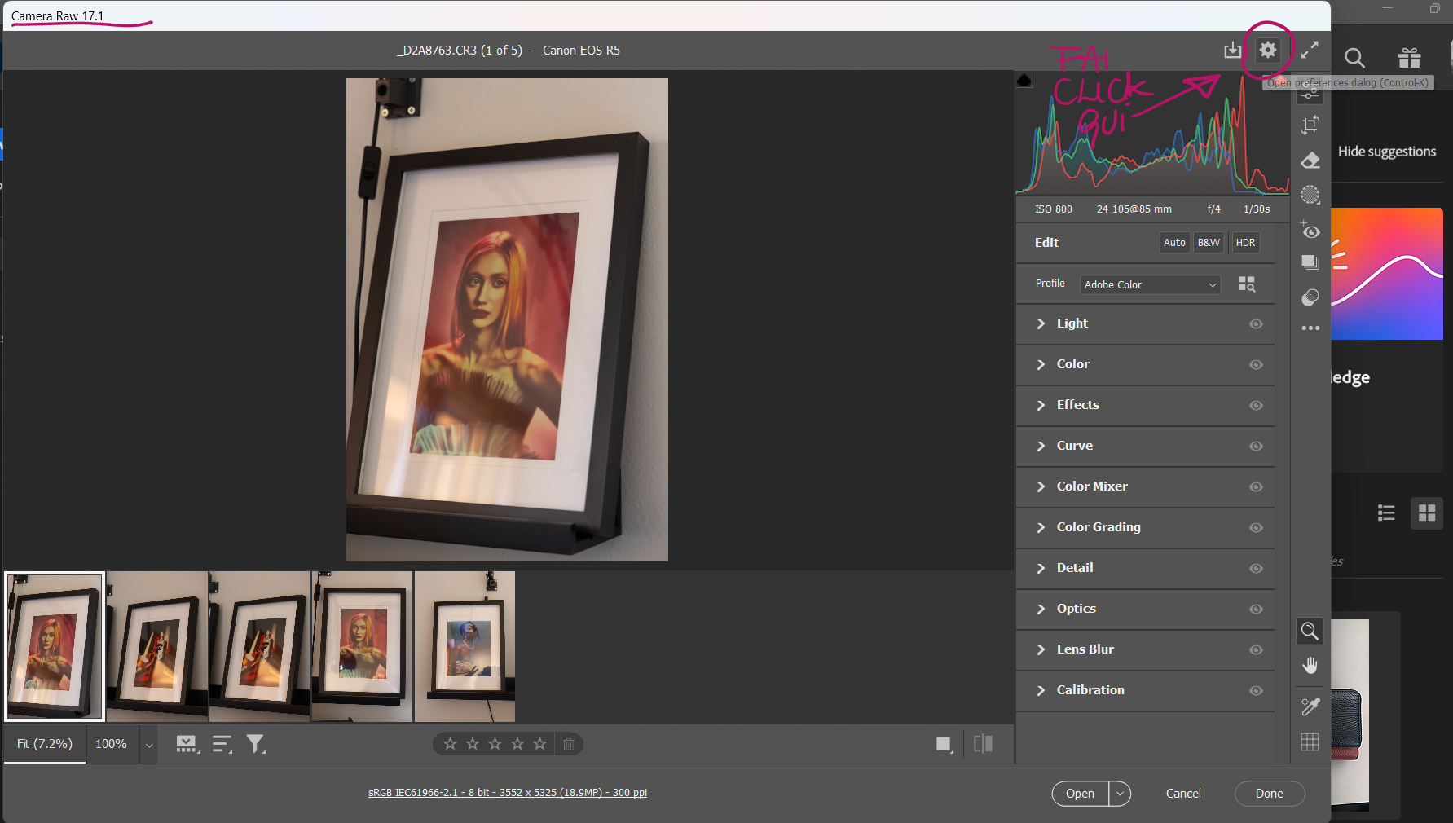This screenshot has width=1453, height=823.
Task: Toggle visibility of Detail panel edits
Action: (x=1256, y=569)
